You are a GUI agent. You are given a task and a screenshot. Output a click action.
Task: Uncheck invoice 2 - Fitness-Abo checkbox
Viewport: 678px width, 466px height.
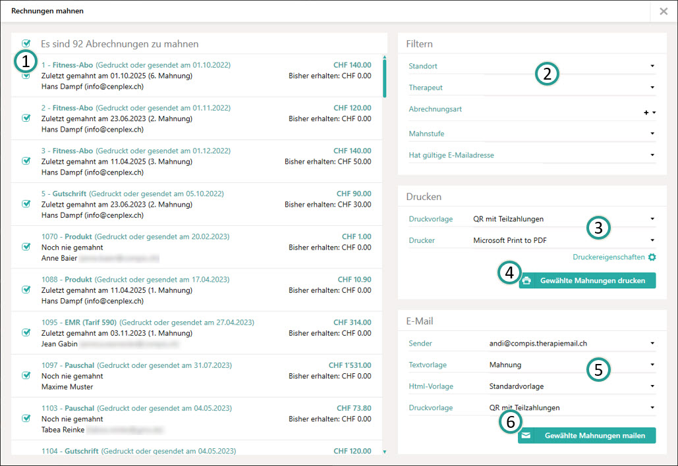click(x=26, y=118)
